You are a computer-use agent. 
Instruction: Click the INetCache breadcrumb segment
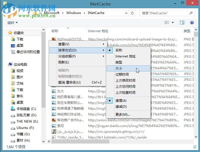(96, 13)
